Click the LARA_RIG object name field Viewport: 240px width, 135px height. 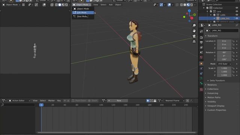[224, 31]
